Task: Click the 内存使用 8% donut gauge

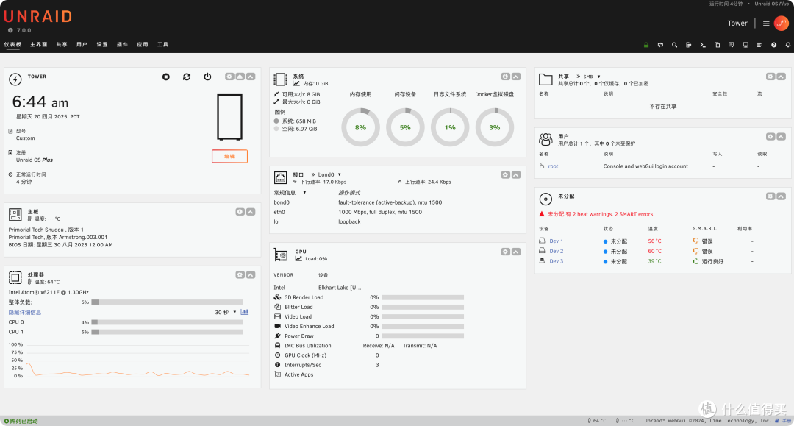Action: tap(360, 127)
